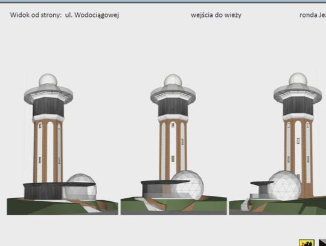Click the dark octagonal tank of left tower
Image resolution: width=326 pixels, height=246 pixels.
[x=48, y=106]
